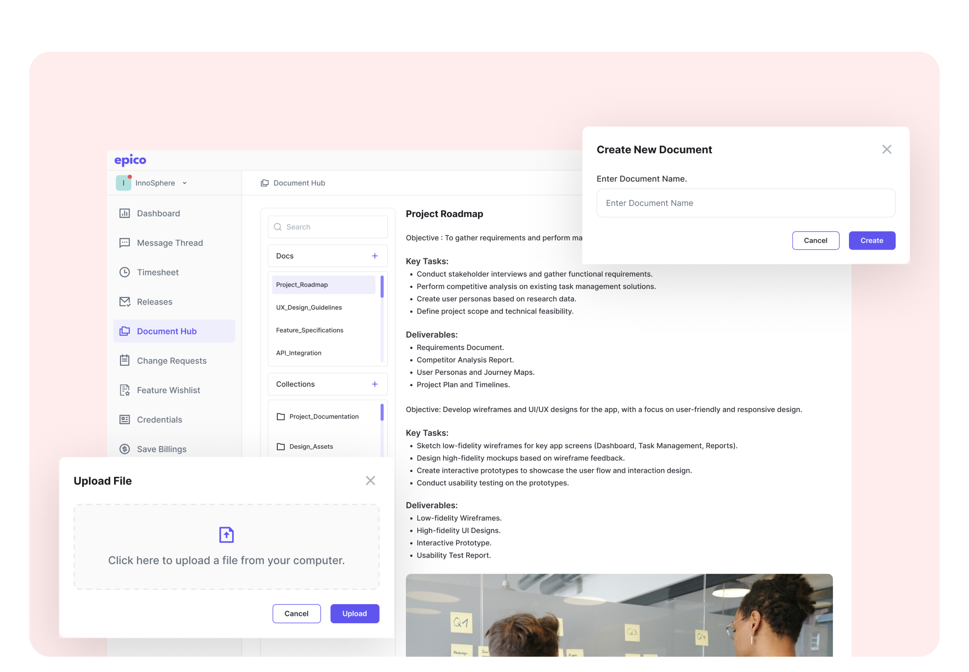Click the Document Hub breadcrumb title

299,183
